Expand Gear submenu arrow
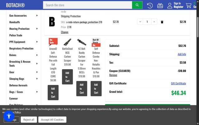 pos(37,72)
